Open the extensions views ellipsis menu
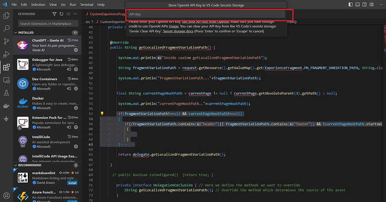Screen dimensions: 386x202 75,14
